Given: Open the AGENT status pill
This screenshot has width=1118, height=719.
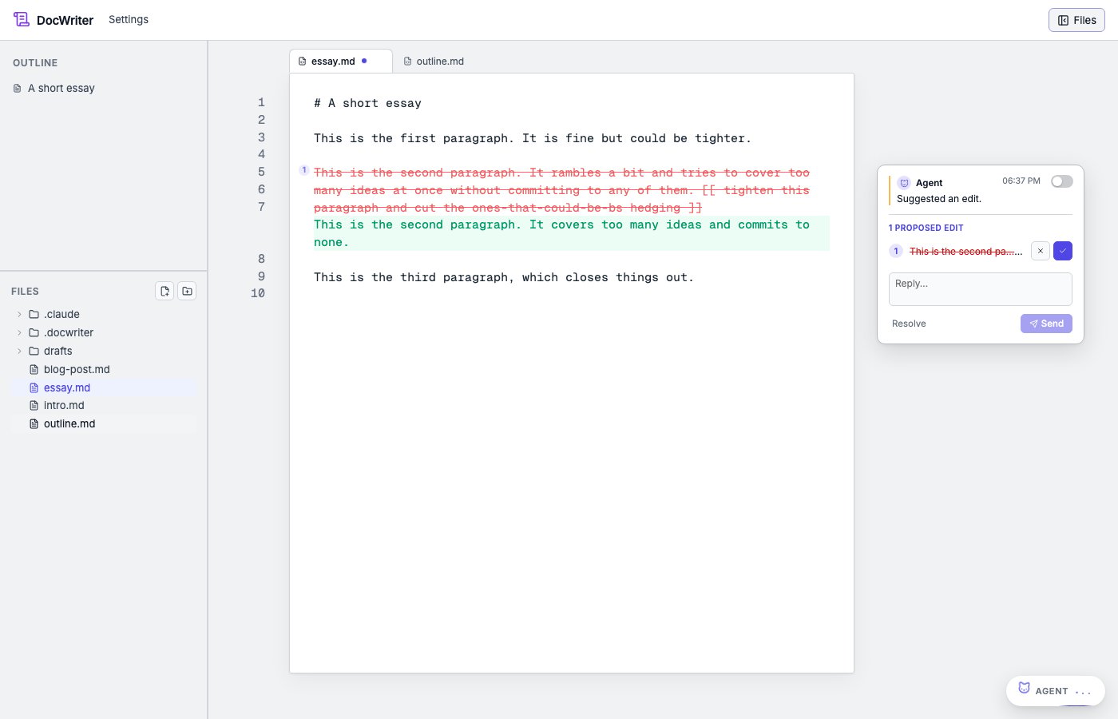Looking at the screenshot, I should 1056,691.
